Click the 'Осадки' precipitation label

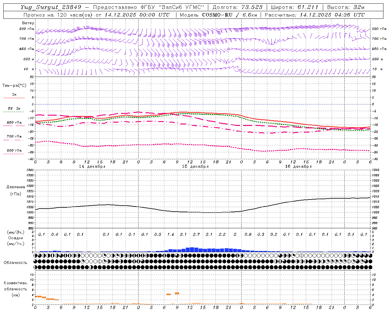tap(15, 238)
